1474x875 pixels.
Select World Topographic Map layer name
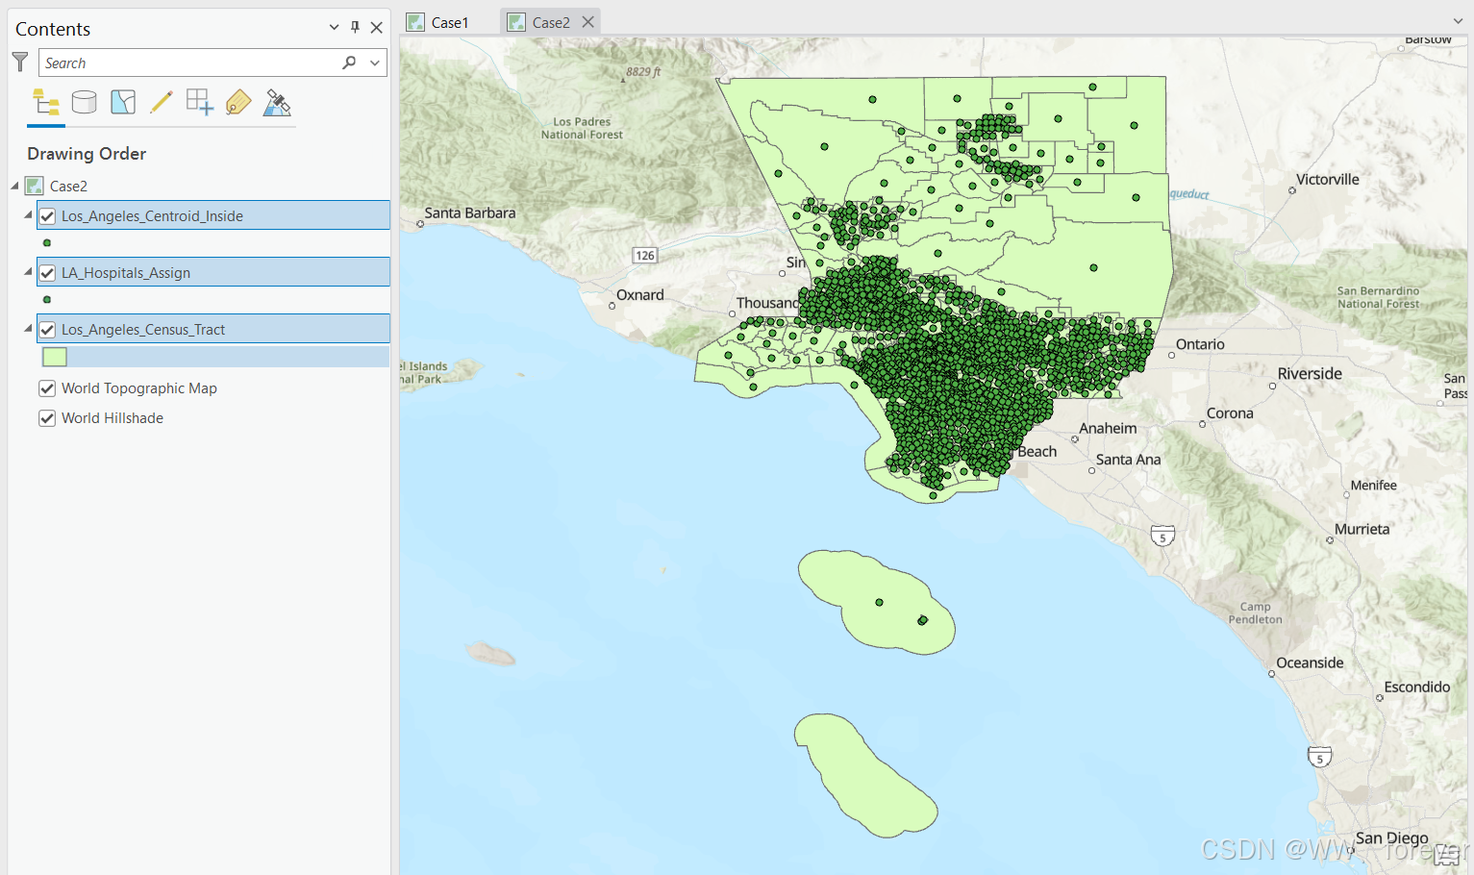pos(139,388)
